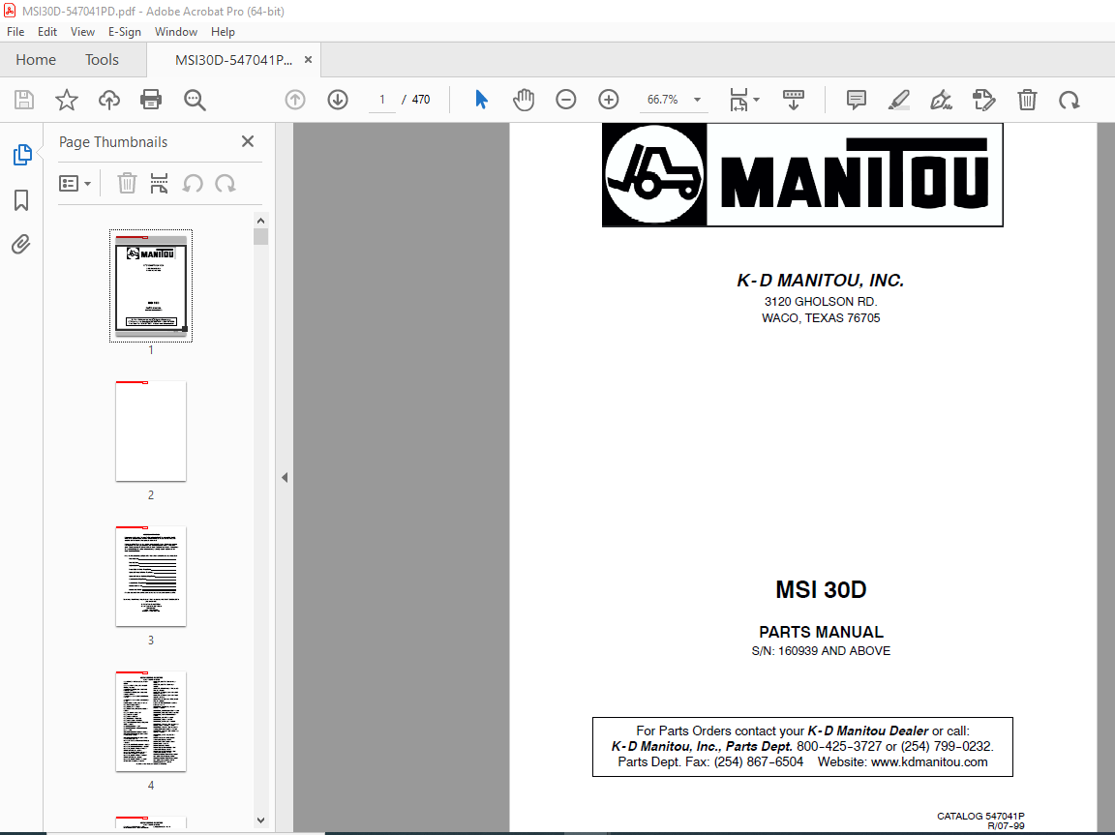
Task: Print the document with printer icon
Action: point(151,100)
